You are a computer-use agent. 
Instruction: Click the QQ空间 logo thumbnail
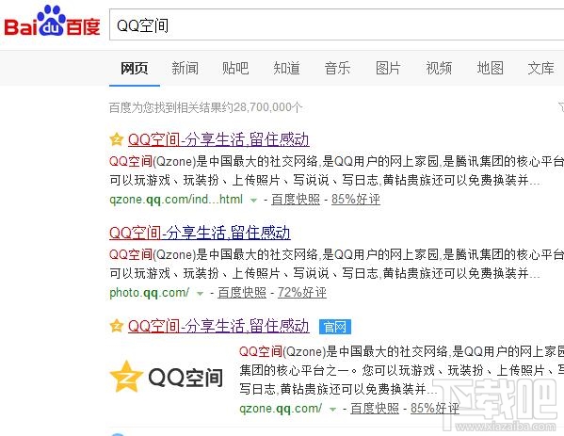tap(166, 377)
